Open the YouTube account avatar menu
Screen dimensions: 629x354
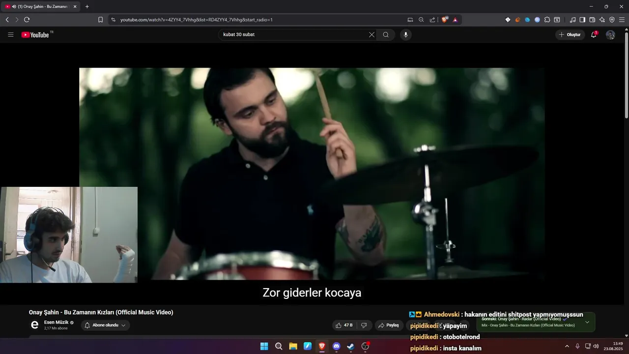(x=610, y=35)
